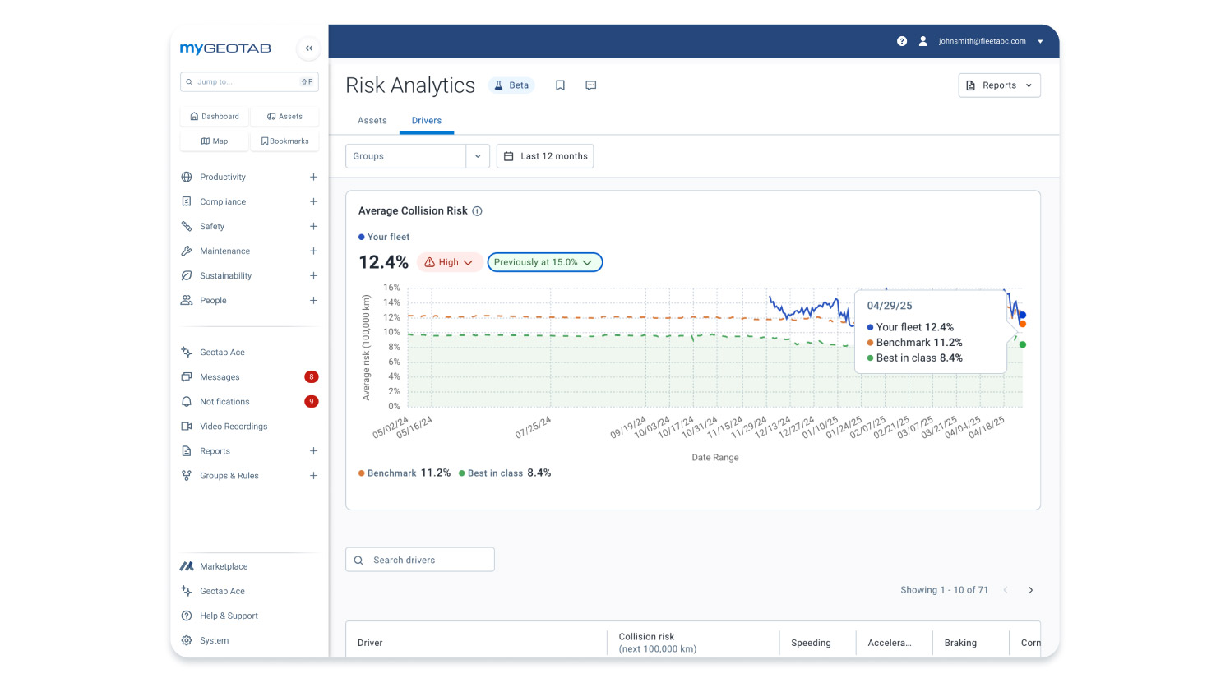The height and width of the screenshot is (692, 1230).
Task: Bookmark the Risk Analytics page
Action: click(560, 85)
